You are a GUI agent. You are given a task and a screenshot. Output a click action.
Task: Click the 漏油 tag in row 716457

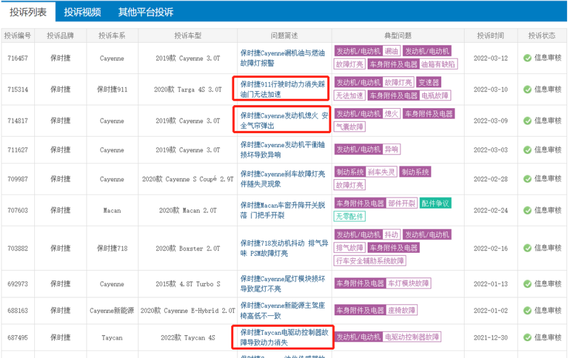coord(392,51)
